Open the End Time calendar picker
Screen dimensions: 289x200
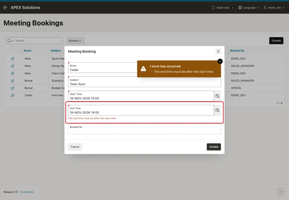(x=217, y=110)
